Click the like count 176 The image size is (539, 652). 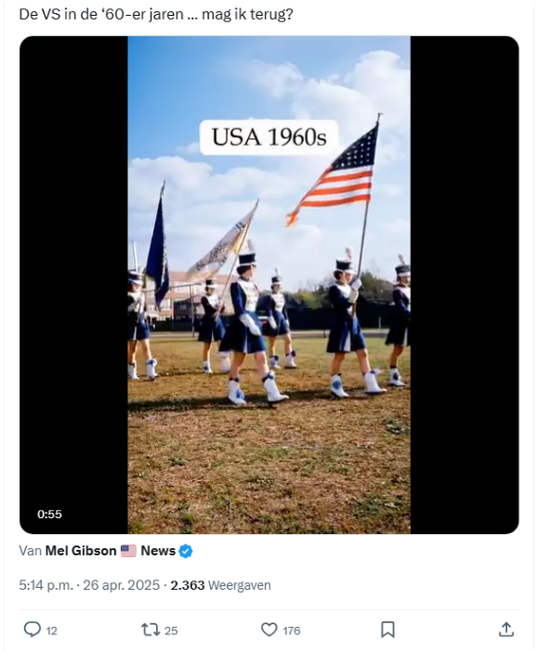(292, 631)
